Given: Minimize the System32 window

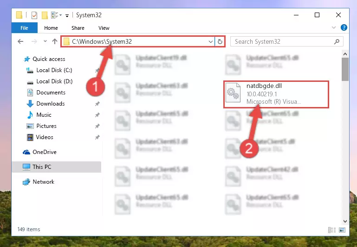Looking at the screenshot, I should (296, 15).
